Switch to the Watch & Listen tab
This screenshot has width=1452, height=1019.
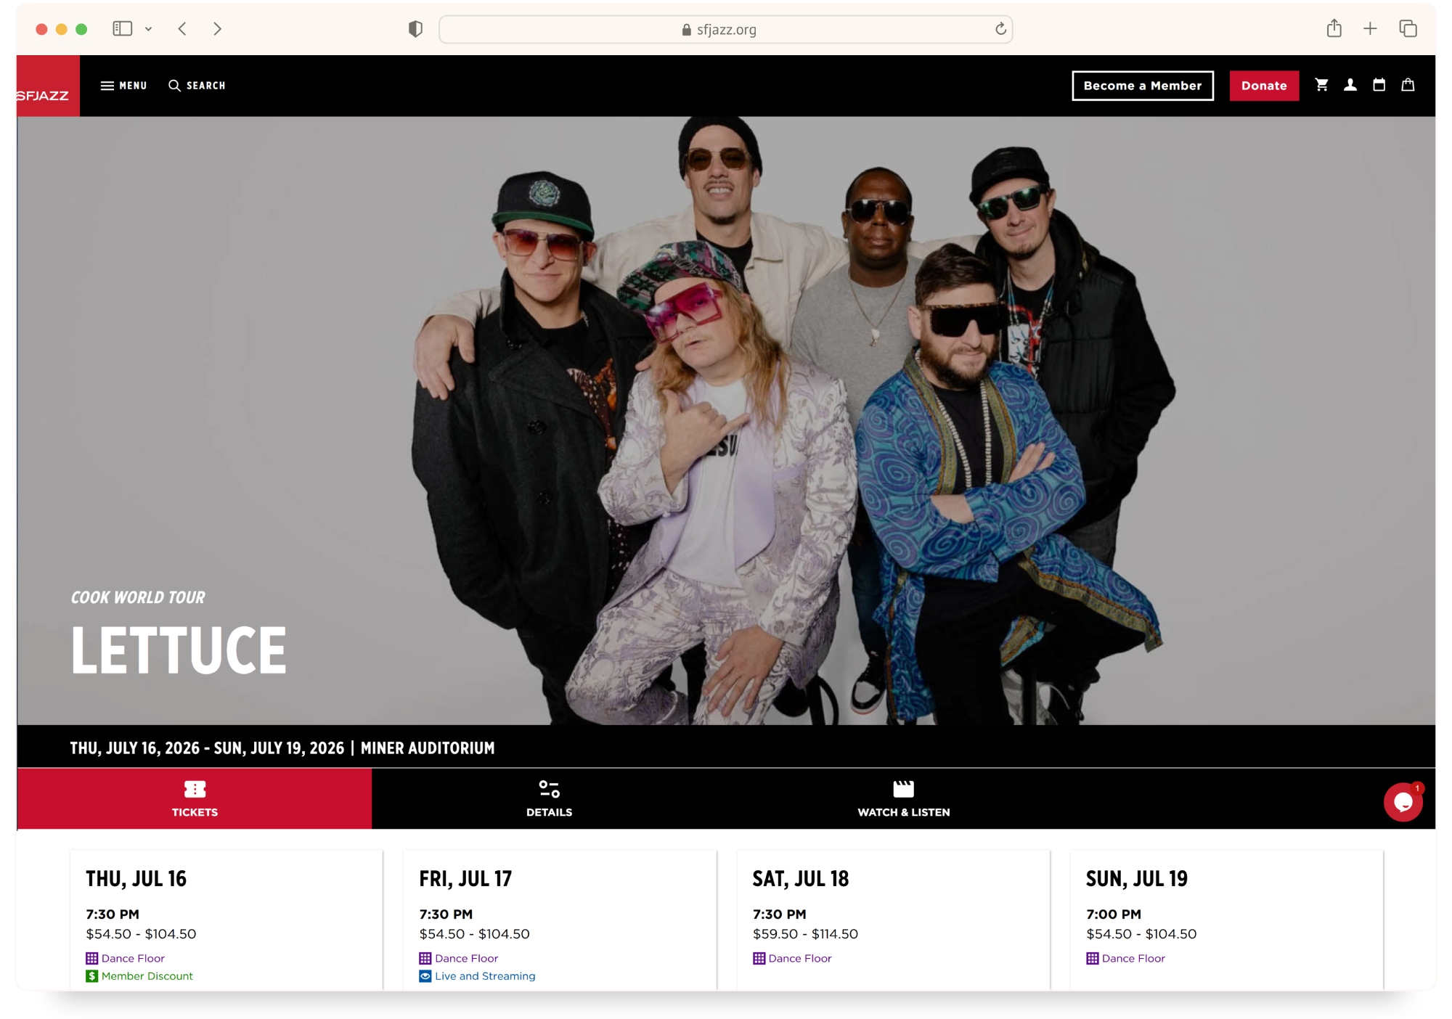point(903,798)
